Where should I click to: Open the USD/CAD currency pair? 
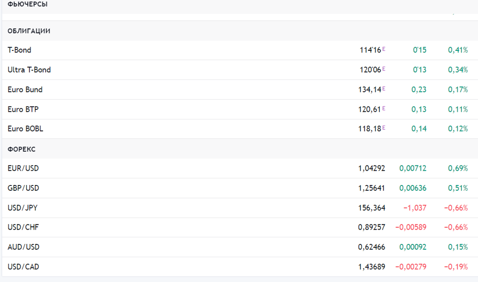click(23, 267)
